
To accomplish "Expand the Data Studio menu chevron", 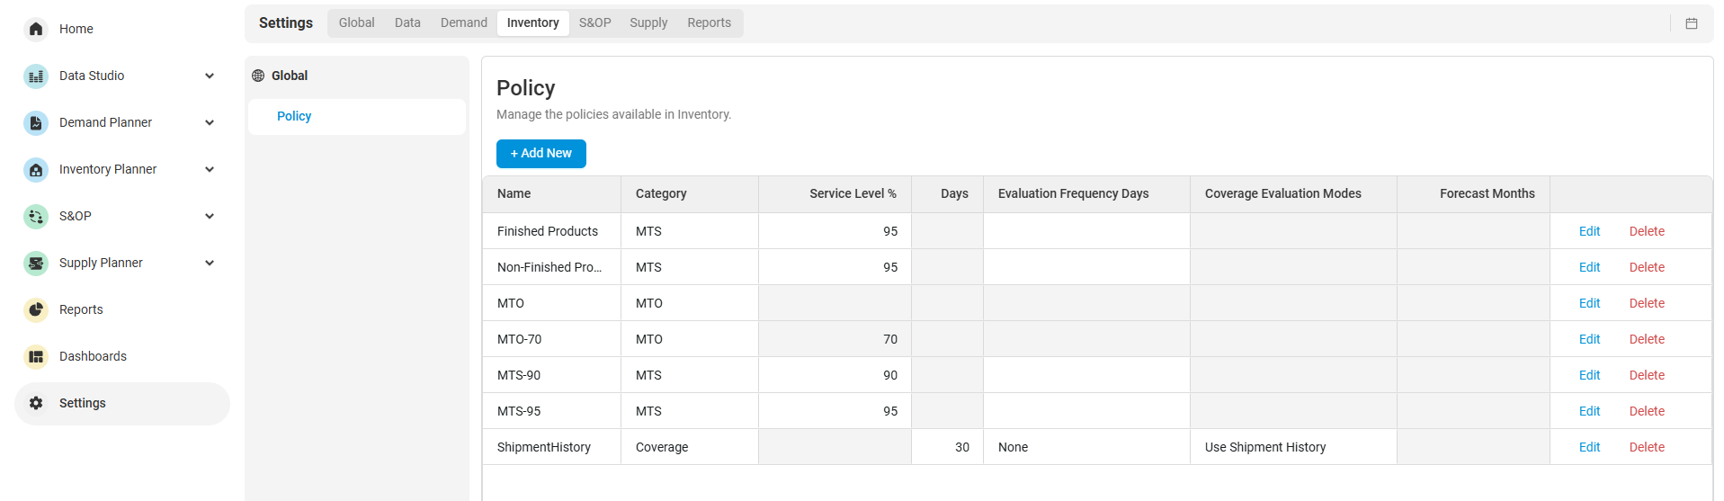I will pyautogui.click(x=210, y=76).
